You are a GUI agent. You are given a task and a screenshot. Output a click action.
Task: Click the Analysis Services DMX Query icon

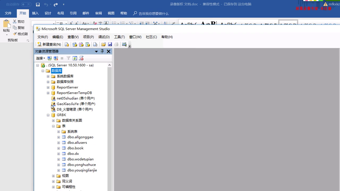tap(81, 44)
